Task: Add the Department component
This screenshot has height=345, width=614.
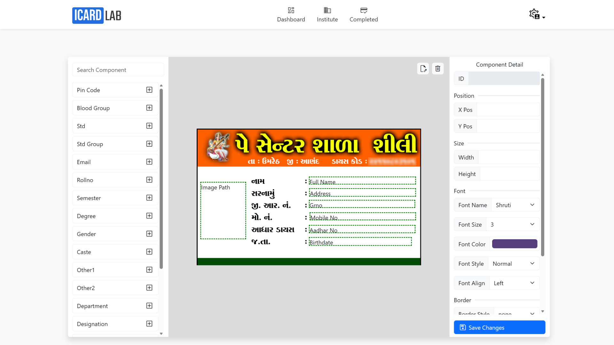Action: point(149,306)
